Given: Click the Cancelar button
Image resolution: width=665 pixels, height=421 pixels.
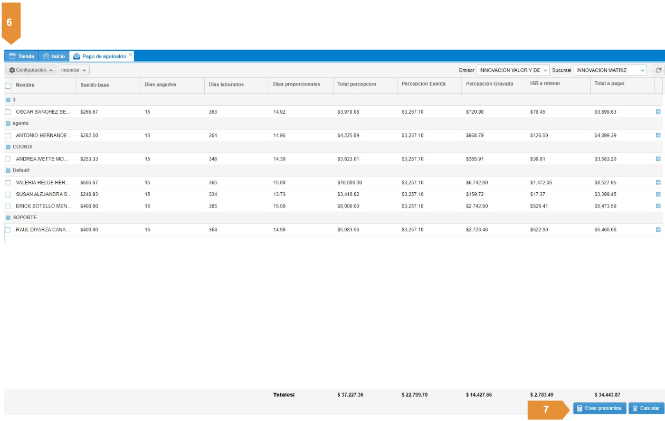Looking at the screenshot, I should click(x=646, y=408).
